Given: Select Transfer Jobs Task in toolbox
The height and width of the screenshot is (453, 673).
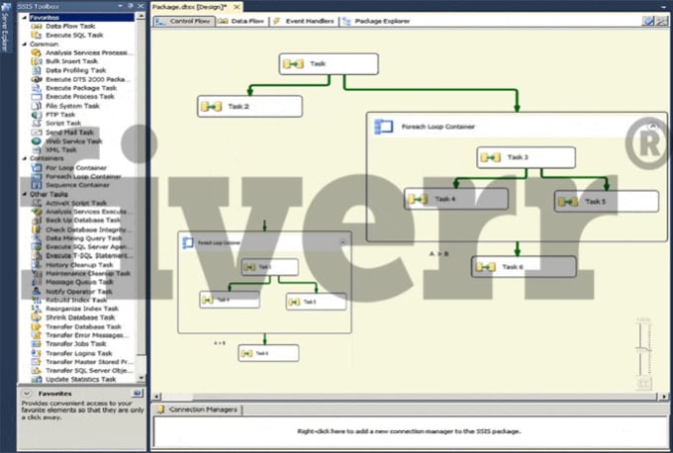Looking at the screenshot, I should pyautogui.click(x=76, y=343).
